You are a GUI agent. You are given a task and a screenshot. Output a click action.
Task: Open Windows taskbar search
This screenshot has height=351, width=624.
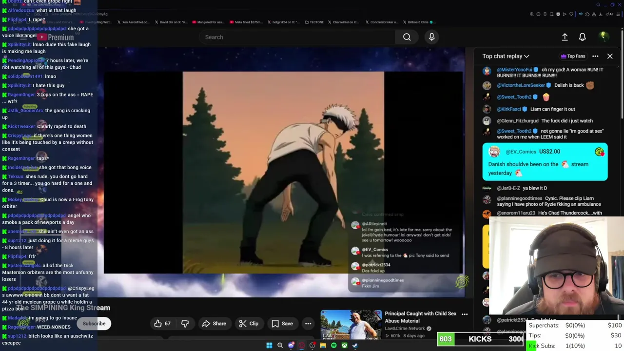280,346
